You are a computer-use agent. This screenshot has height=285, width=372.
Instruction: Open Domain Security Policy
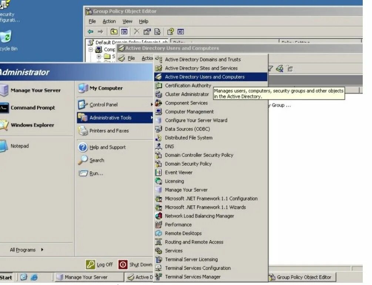point(211,164)
